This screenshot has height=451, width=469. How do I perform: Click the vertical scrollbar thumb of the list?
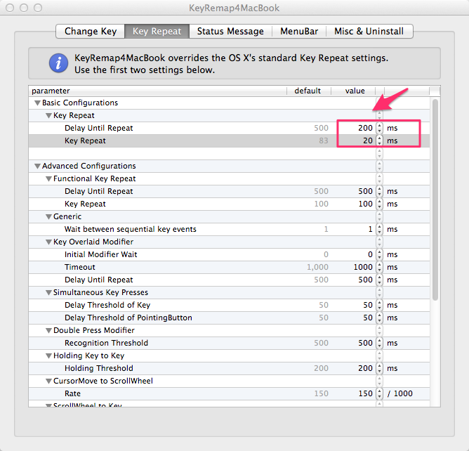(435, 200)
